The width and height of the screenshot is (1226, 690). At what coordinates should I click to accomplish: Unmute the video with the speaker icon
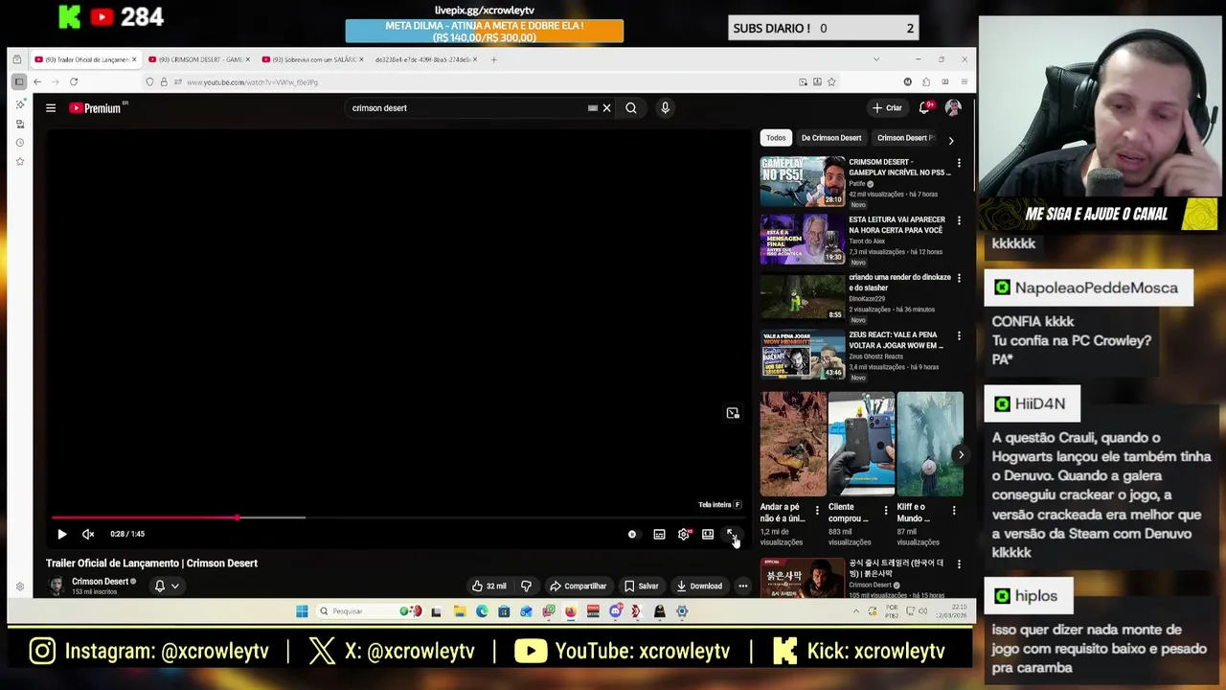[88, 534]
